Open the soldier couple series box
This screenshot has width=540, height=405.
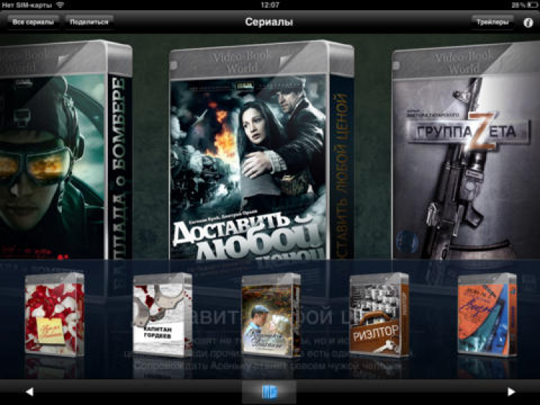pyautogui.click(x=271, y=314)
